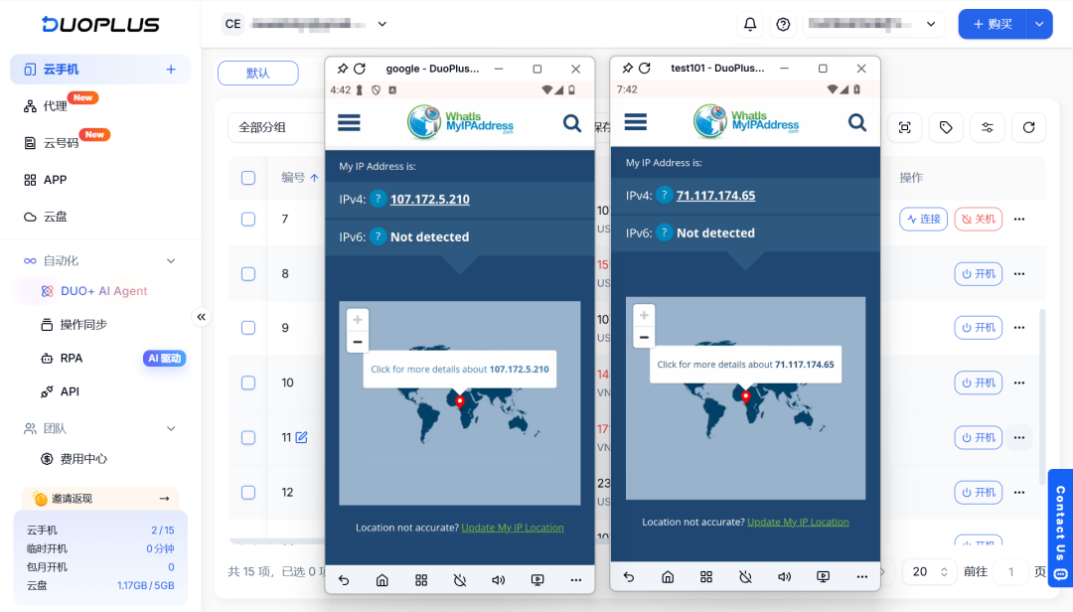Click the 购买 button
This screenshot has height=612, width=1073.
pyautogui.click(x=993, y=24)
